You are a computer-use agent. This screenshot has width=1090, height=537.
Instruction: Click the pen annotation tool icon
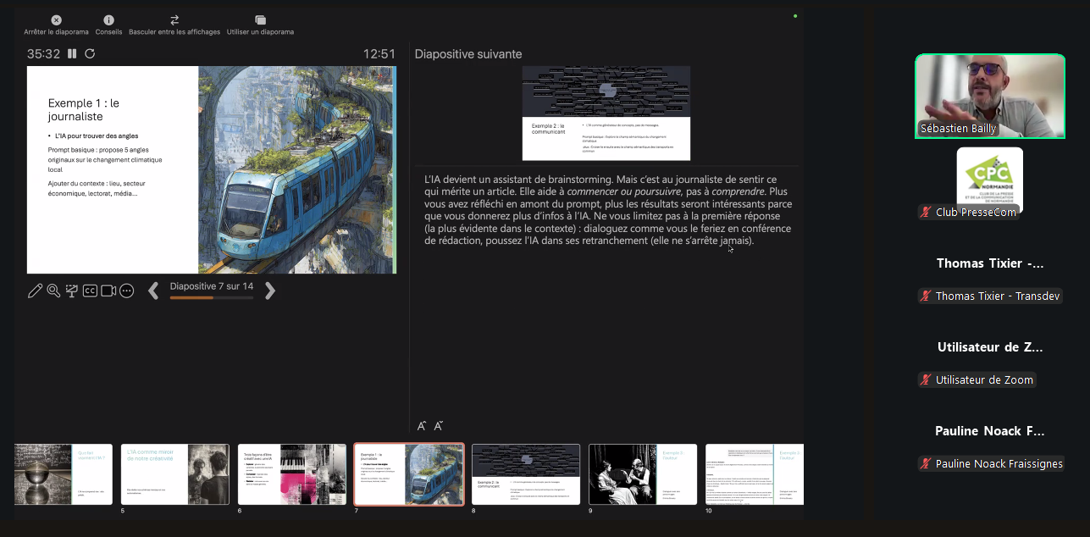35,291
